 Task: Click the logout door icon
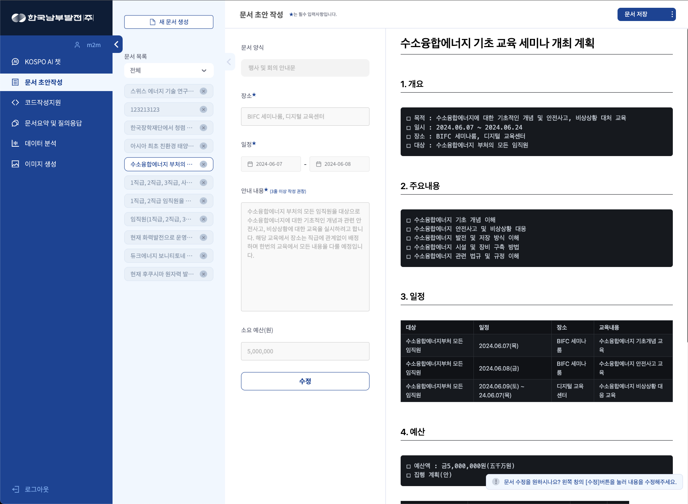16,489
